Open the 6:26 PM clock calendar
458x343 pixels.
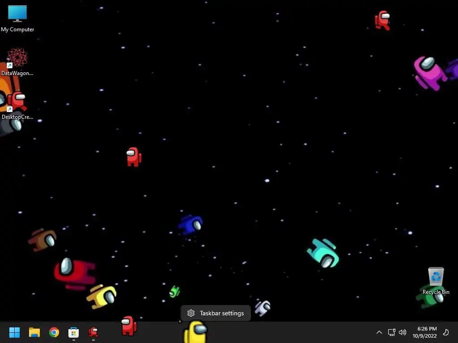(x=424, y=332)
